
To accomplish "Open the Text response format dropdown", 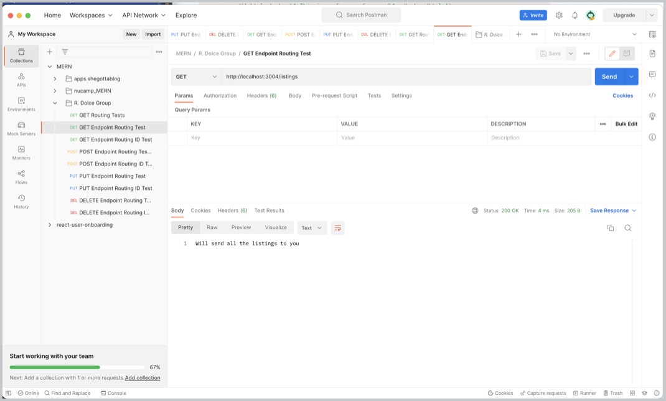I will (312, 228).
